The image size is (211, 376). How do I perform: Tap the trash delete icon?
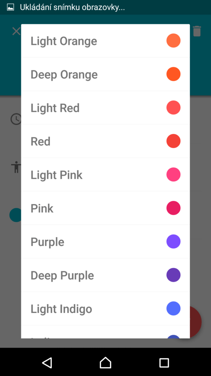(x=197, y=31)
